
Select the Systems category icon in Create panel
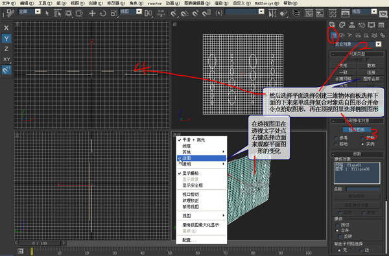(x=383, y=36)
